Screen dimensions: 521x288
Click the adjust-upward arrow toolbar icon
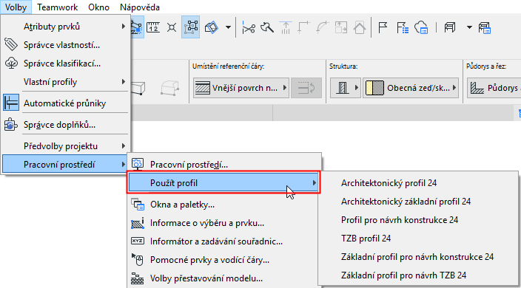[286, 27]
